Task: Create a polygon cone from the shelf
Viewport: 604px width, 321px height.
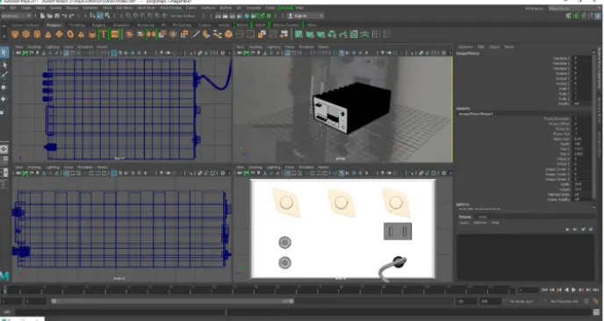Action: [x=47, y=34]
